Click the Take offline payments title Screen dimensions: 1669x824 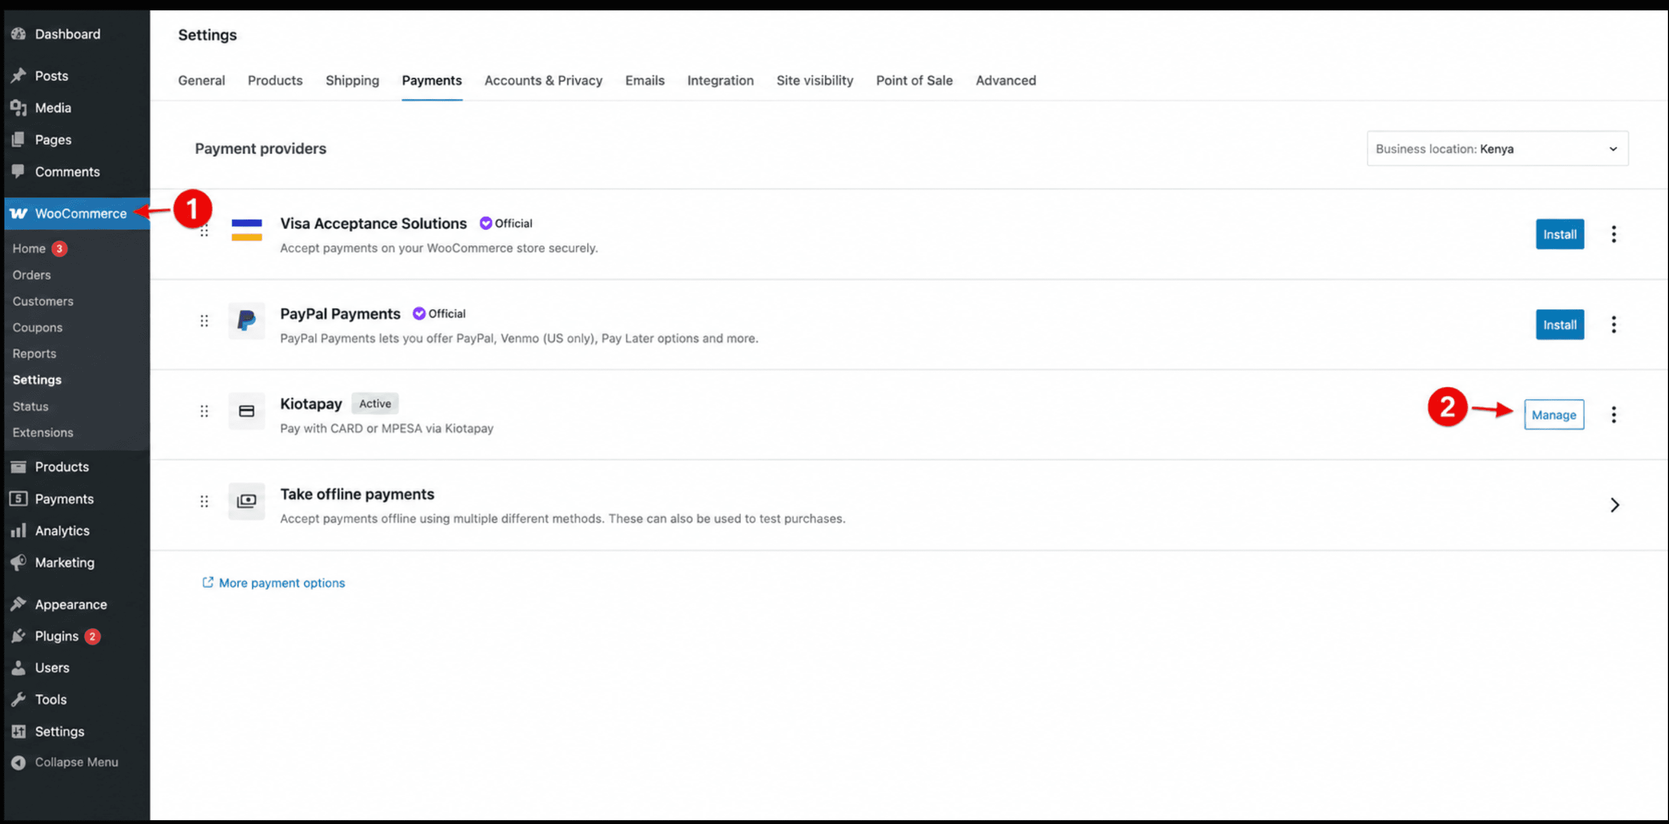pos(357,493)
